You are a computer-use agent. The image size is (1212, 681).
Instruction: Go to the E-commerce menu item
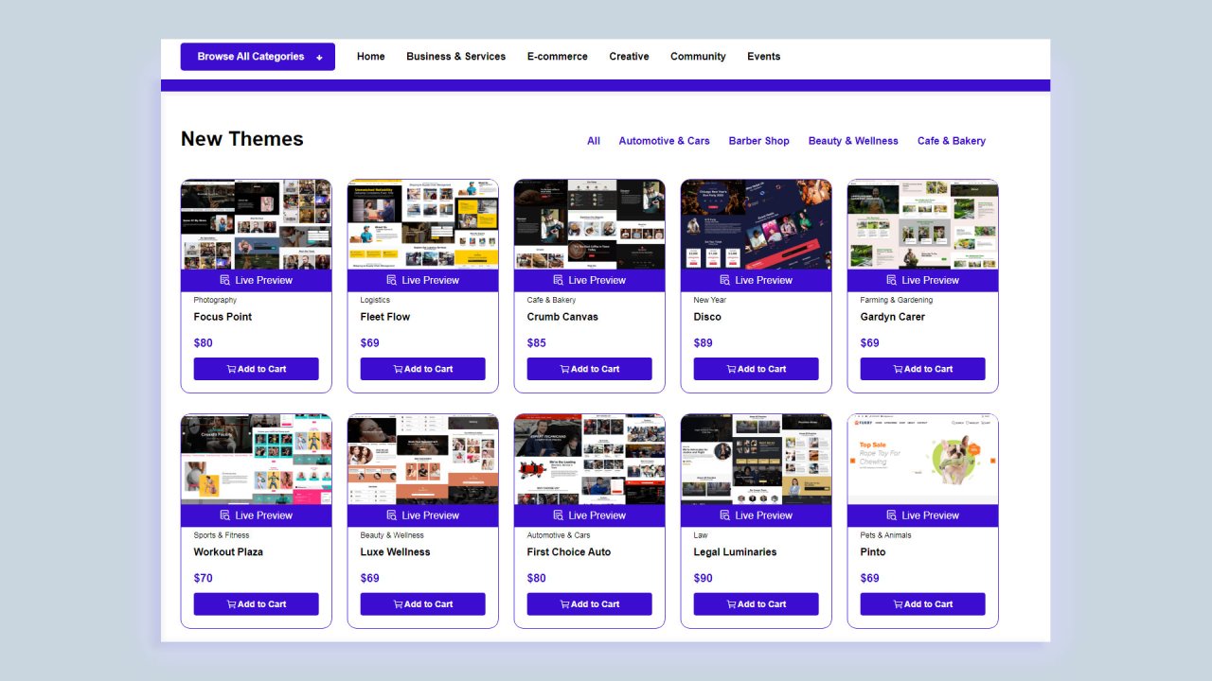click(557, 57)
